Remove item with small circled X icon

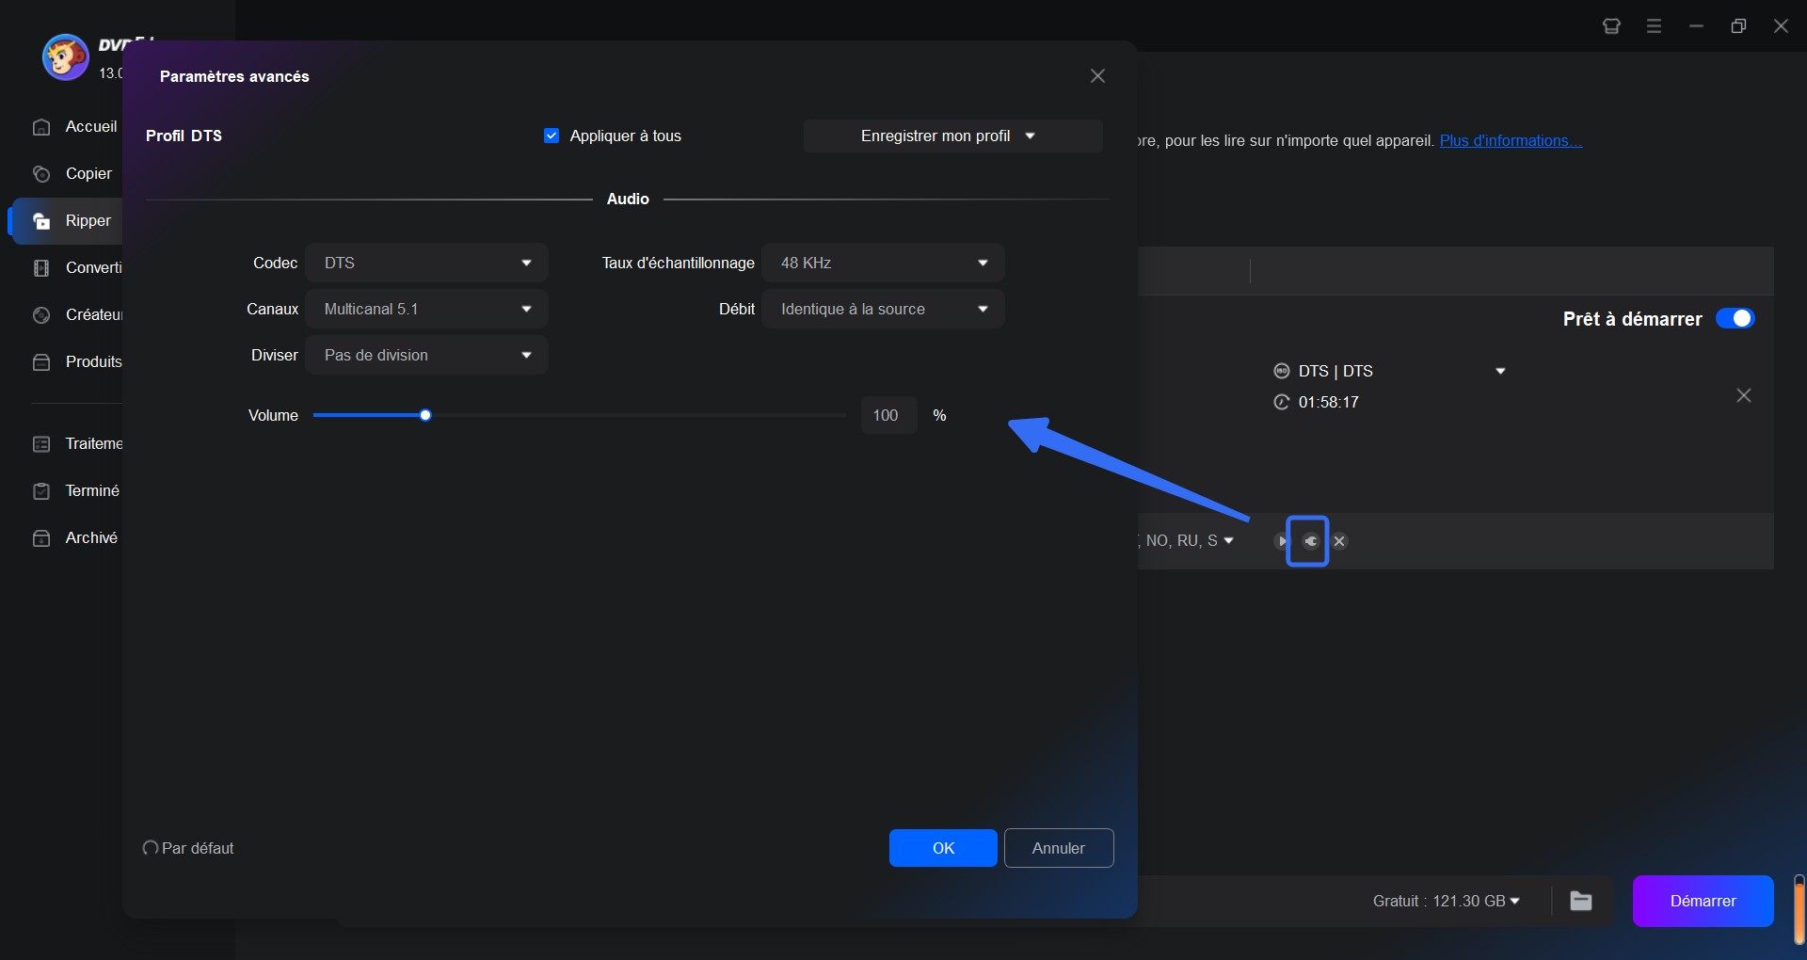[x=1339, y=541]
